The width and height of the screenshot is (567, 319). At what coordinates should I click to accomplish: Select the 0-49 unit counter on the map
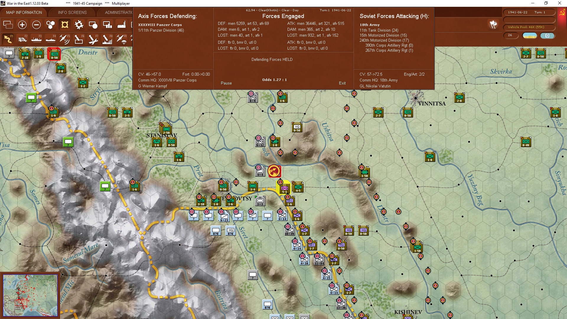526,142
